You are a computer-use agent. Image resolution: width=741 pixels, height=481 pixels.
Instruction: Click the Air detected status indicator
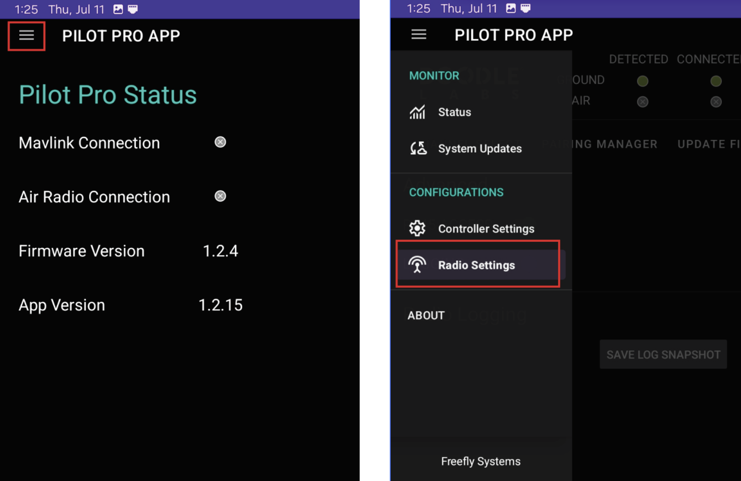point(643,102)
